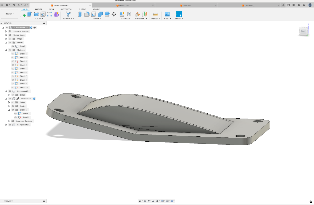Select the Fillet tool
Screen dimensions: 314x205
pos(87,14)
